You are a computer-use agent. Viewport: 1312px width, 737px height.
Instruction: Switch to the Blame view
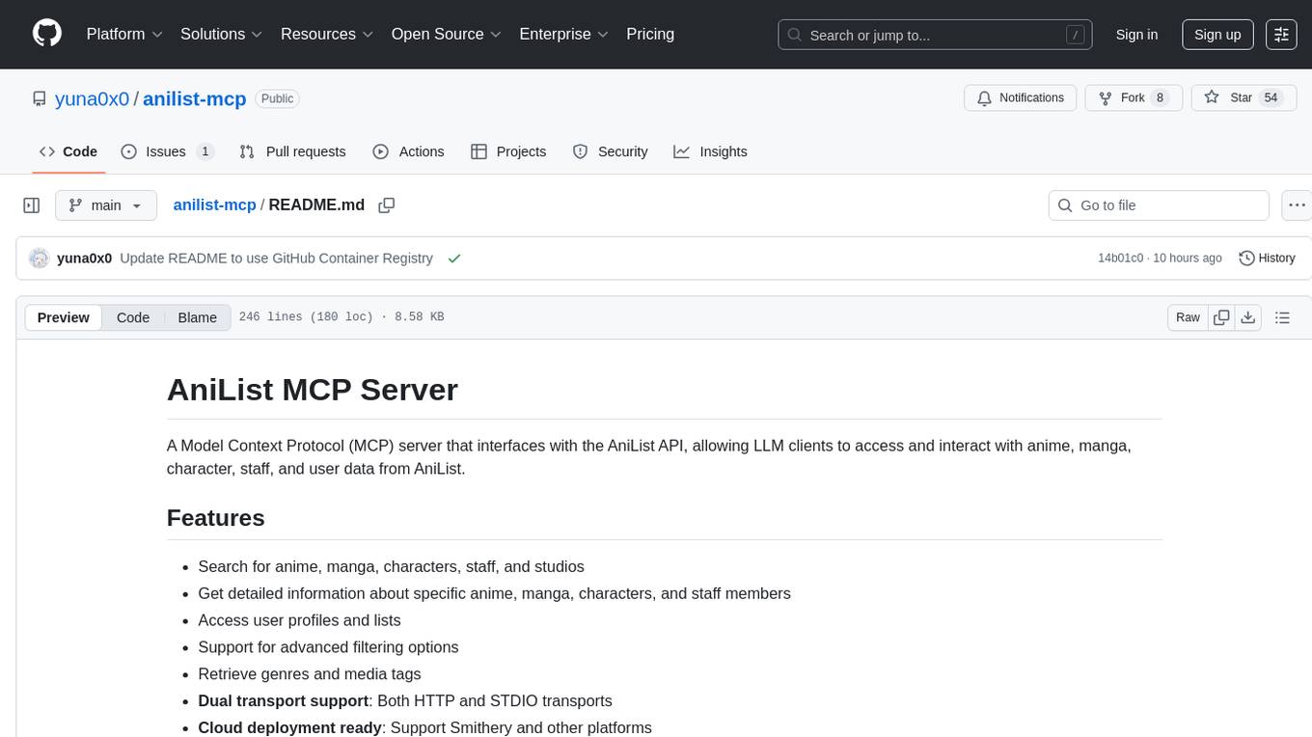coord(197,317)
